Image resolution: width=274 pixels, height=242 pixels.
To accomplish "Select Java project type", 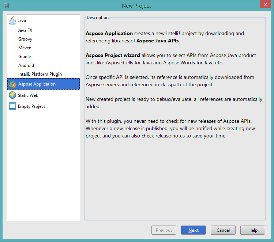I will point(44,20).
